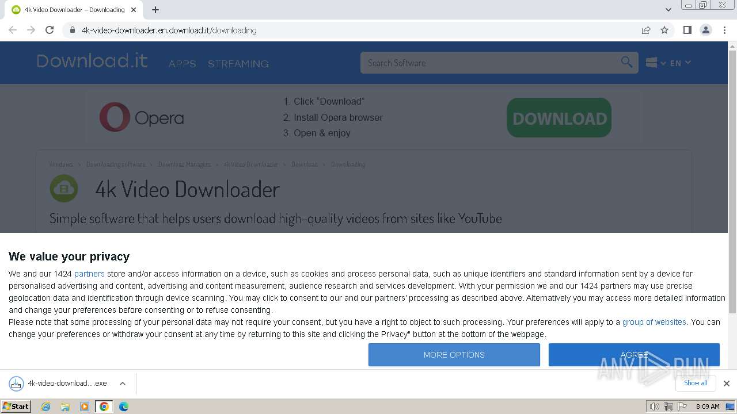Open the APPS menu

click(x=183, y=64)
